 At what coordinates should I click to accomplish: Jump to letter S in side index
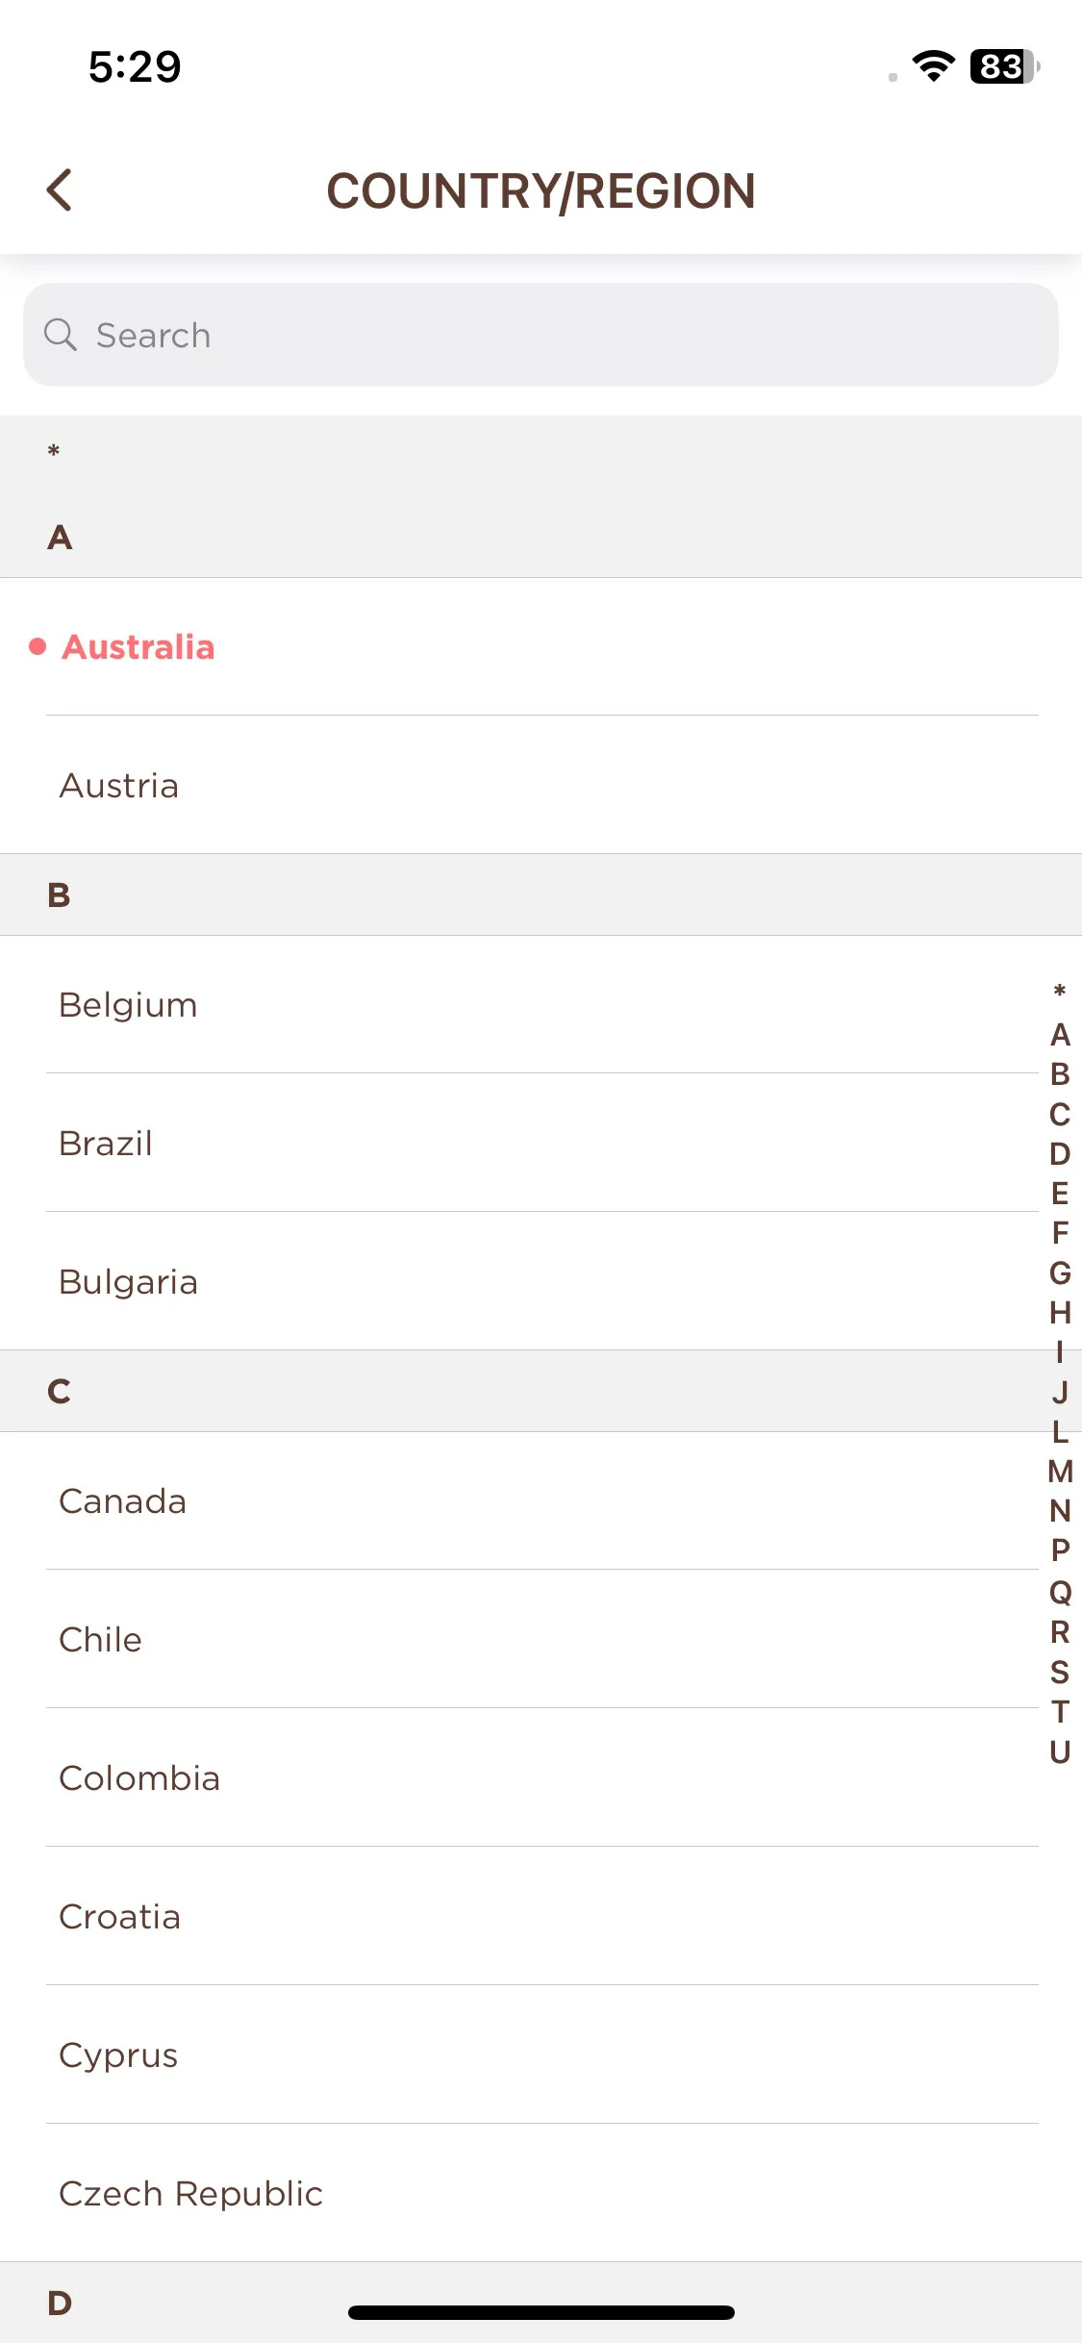1060,1672
